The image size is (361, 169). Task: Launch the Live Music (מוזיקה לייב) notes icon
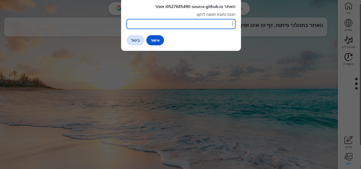tap(348, 40)
